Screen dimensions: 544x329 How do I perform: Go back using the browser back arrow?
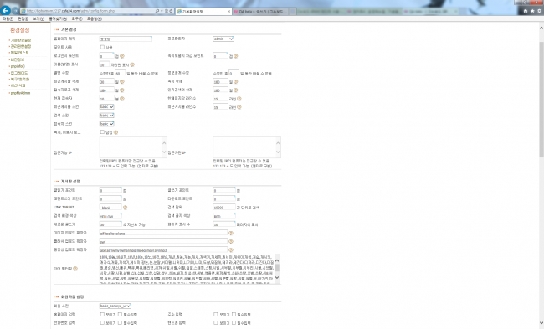[x=6, y=11]
